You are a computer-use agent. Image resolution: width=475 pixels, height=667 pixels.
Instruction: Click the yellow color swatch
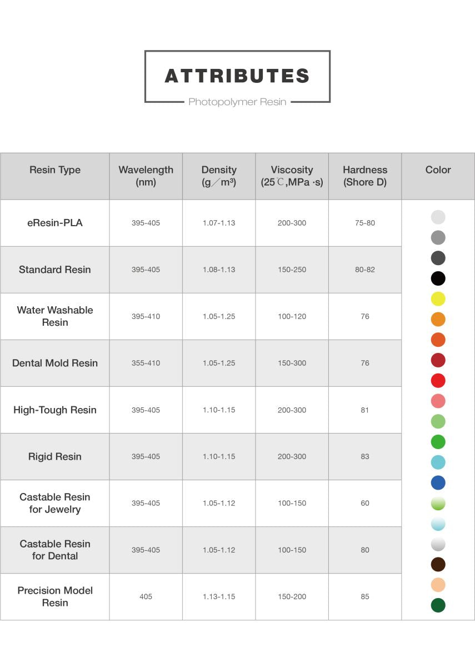tap(438, 299)
